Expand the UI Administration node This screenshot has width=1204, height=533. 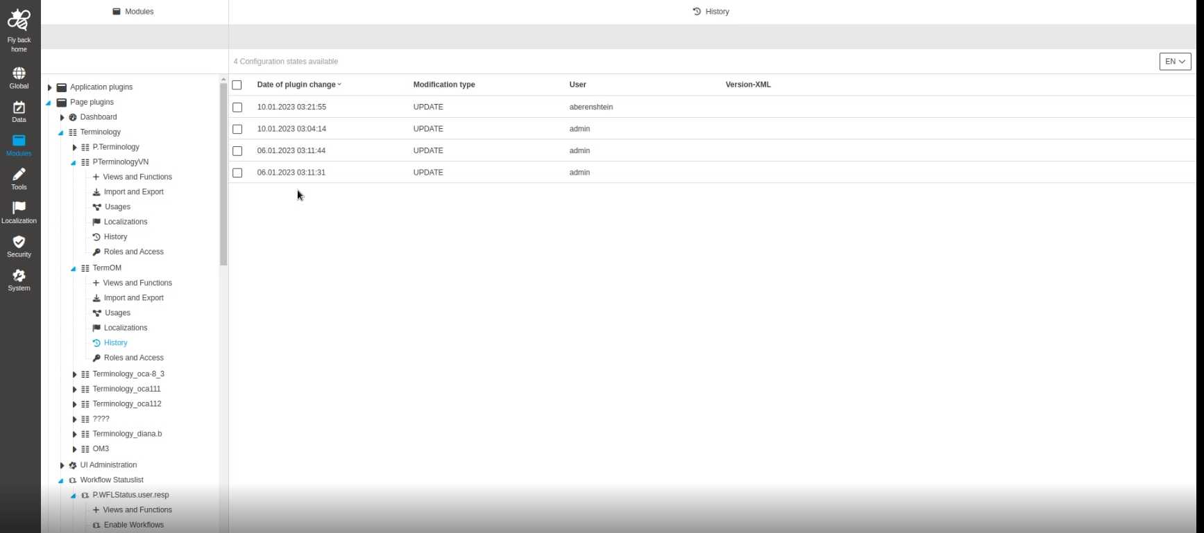pos(62,466)
